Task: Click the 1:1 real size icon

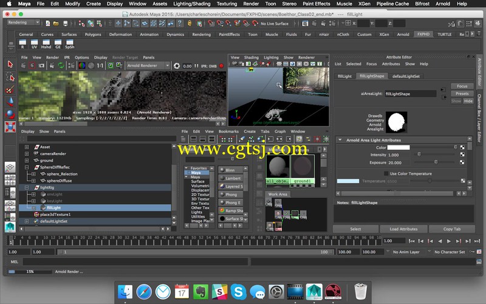Action: [100, 66]
